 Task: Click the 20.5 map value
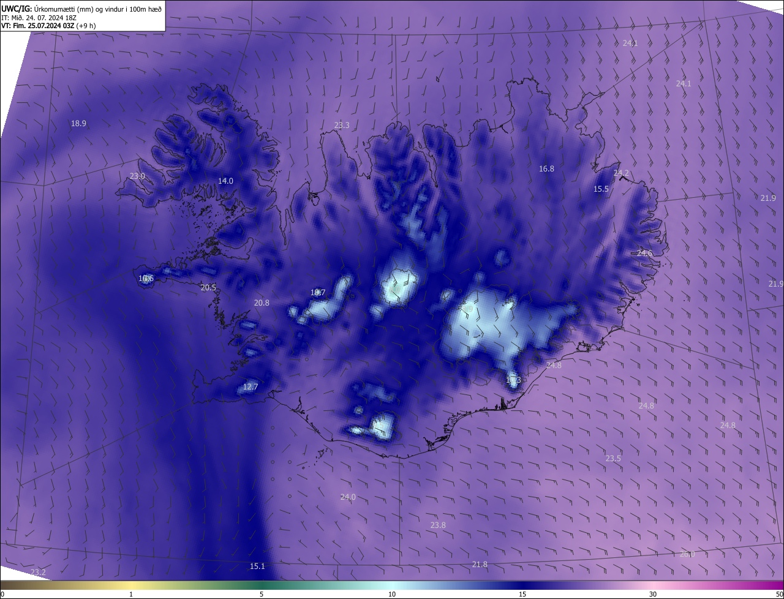208,287
